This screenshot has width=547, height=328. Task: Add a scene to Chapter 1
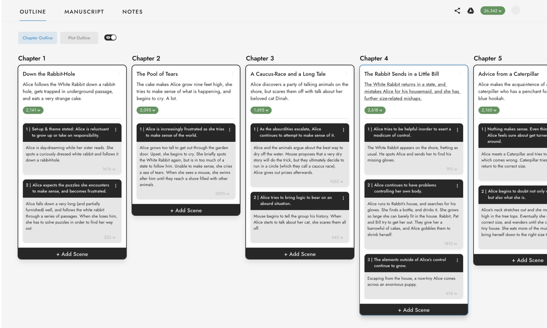(x=72, y=254)
